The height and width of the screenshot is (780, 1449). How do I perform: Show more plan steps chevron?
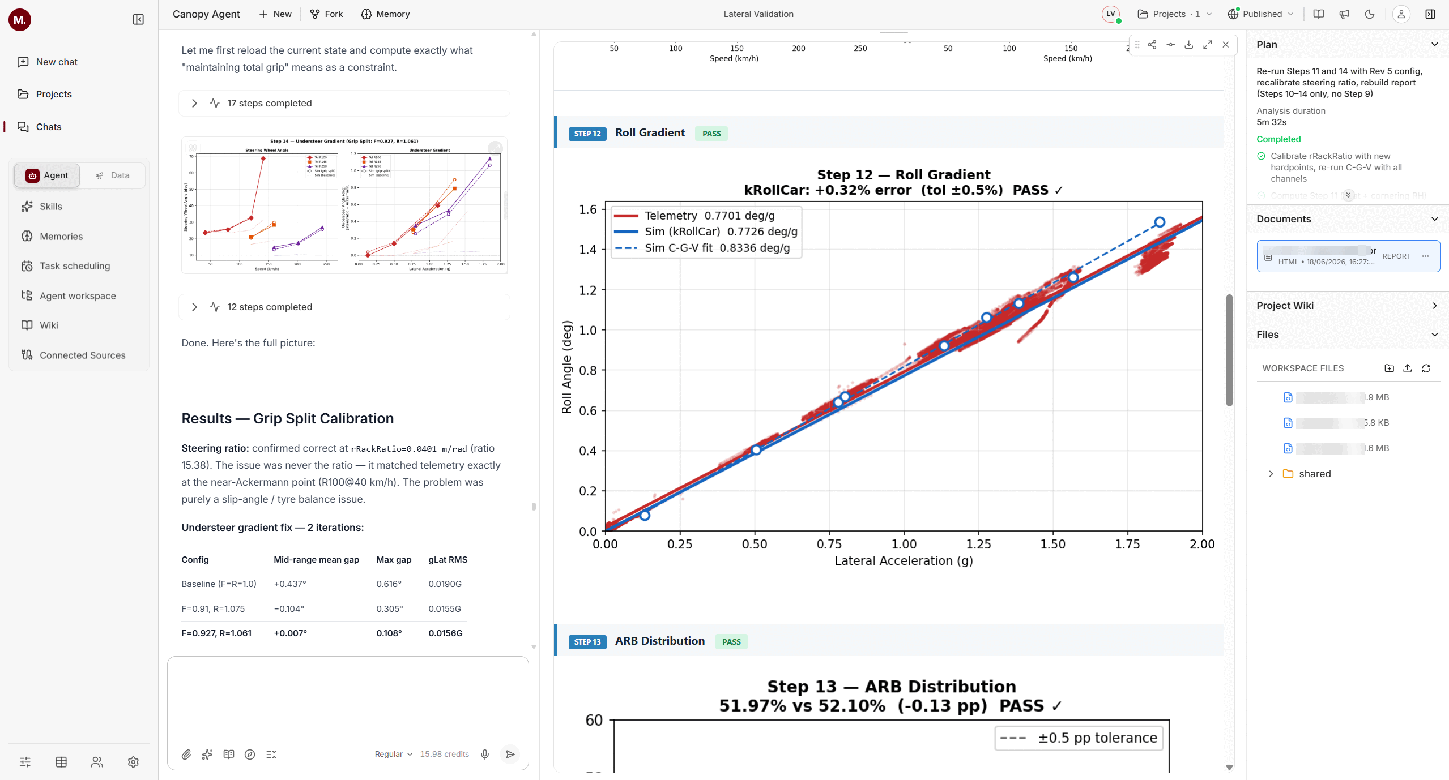pyautogui.click(x=1348, y=195)
